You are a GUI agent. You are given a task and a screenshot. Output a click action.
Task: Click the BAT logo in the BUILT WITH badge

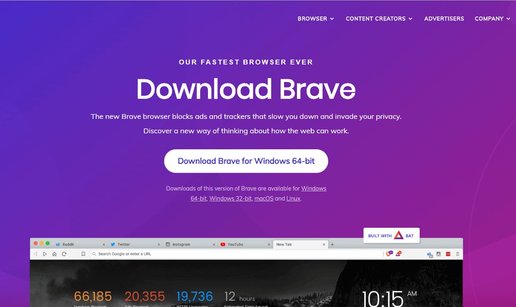[399, 235]
